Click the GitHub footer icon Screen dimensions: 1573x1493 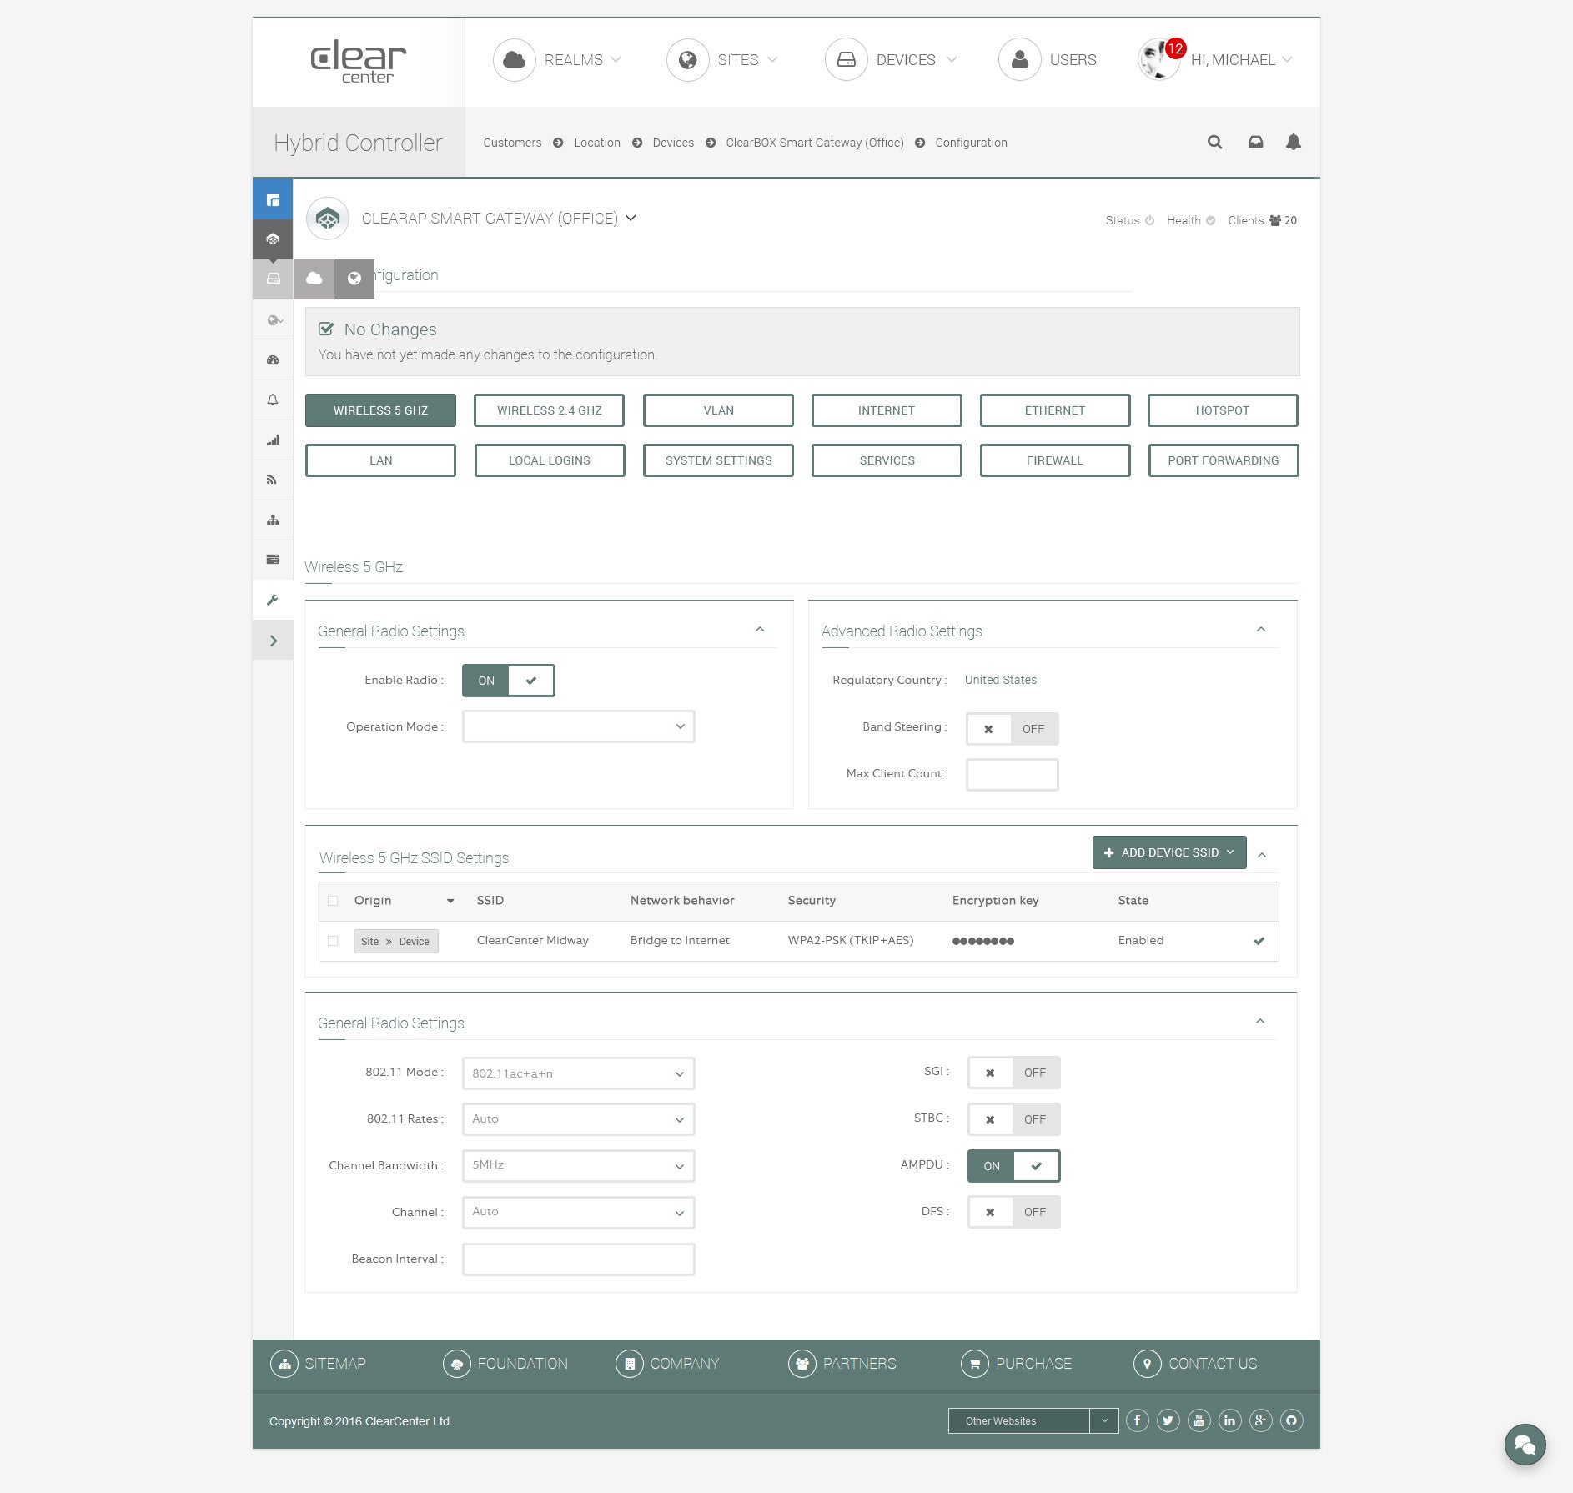pyautogui.click(x=1292, y=1420)
